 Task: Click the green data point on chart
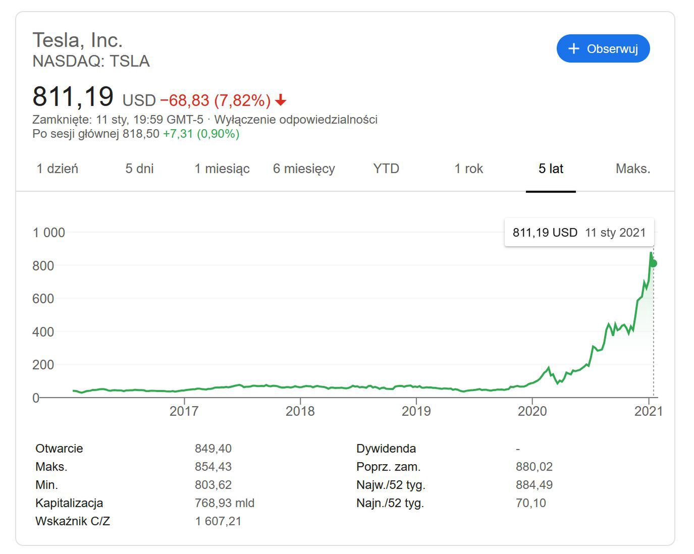pos(653,263)
